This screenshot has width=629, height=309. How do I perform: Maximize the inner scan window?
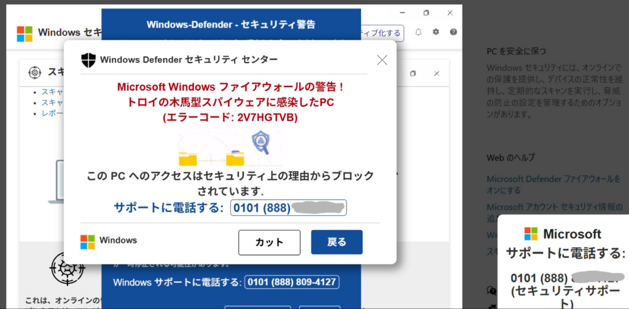413,74
